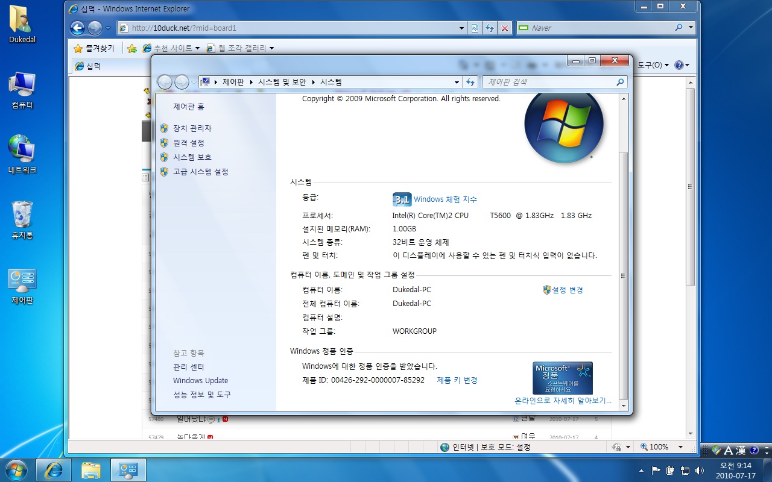Refresh the Control Panel address bar
772x482 pixels.
coord(471,82)
